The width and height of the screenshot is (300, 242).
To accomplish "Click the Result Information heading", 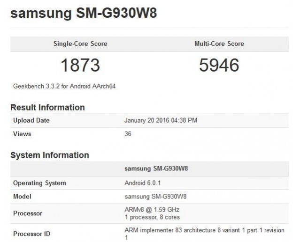I will point(47,107).
